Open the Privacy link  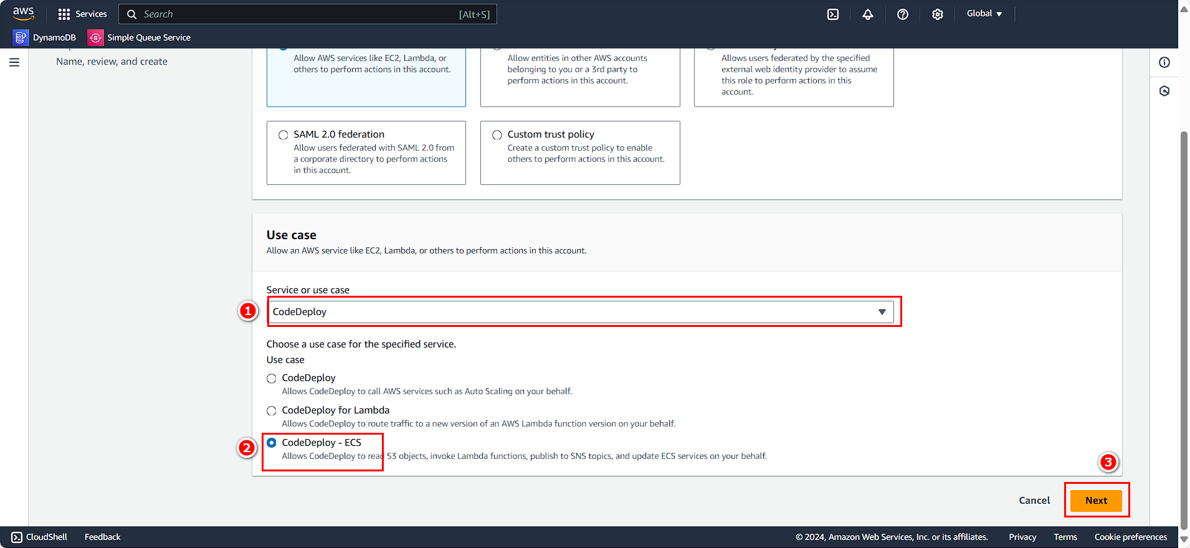tap(1022, 537)
